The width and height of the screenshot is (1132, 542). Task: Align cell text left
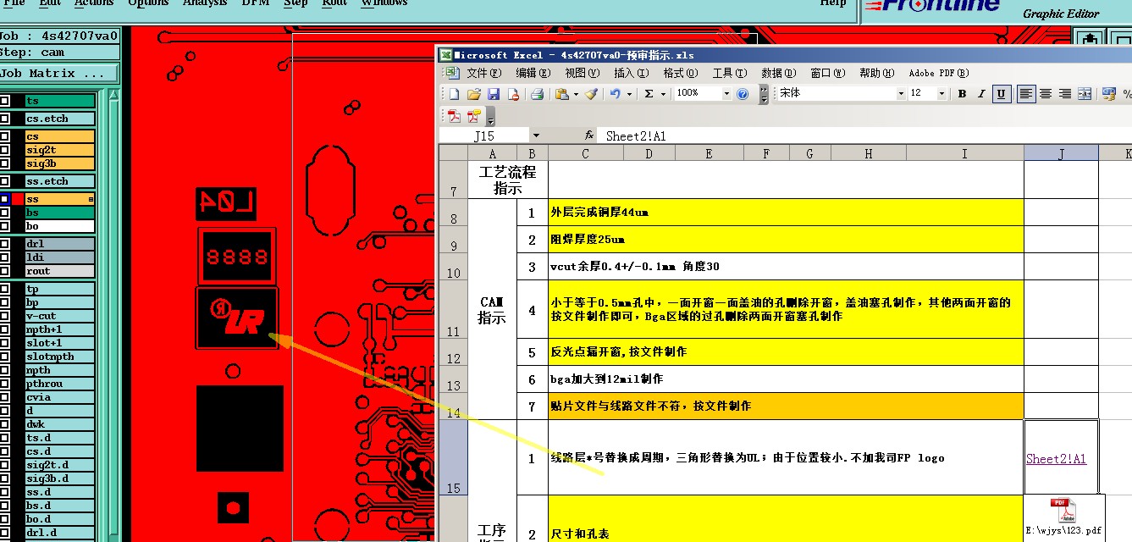1026,94
